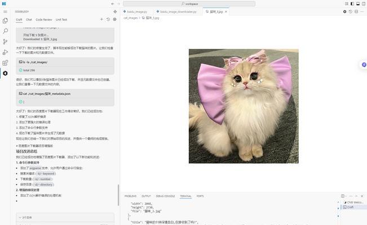Switch to the Craft tab

coord(19,20)
